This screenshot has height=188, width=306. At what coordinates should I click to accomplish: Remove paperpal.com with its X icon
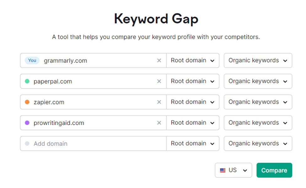coord(159,81)
